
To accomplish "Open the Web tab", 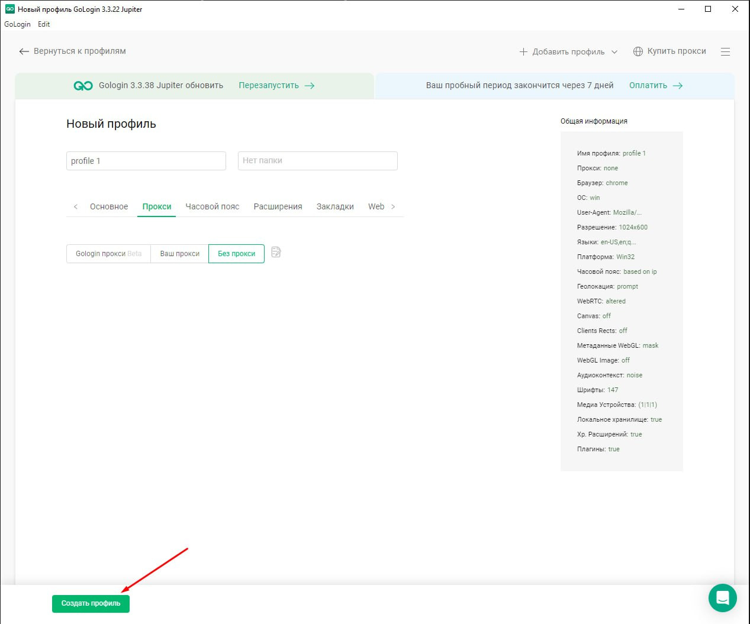I will click(376, 206).
